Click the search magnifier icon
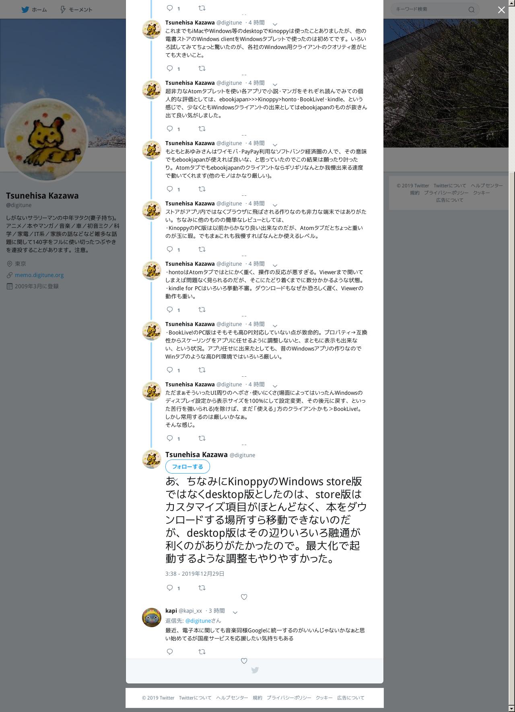Image resolution: width=515 pixels, height=712 pixels. pyautogui.click(x=472, y=10)
